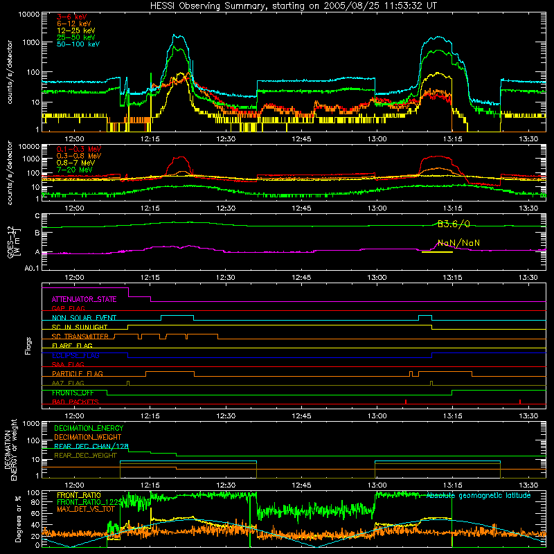Select the PARTICLE_FLAG label

(x=78, y=374)
